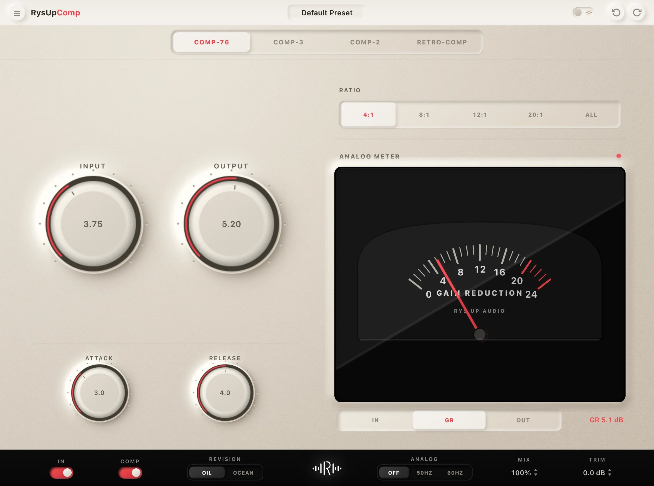Click the RysUp waveform logo

(x=327, y=468)
